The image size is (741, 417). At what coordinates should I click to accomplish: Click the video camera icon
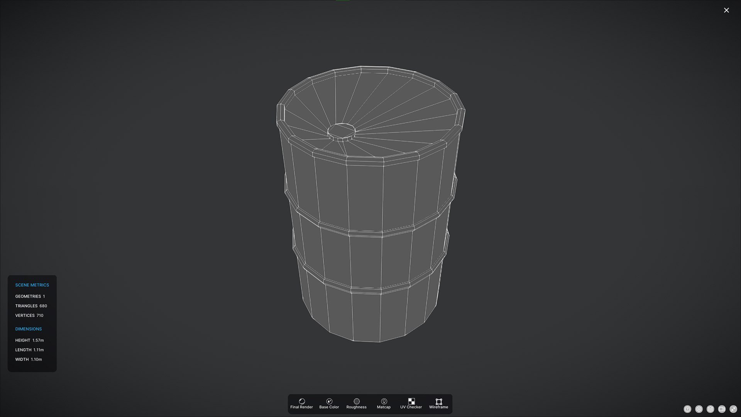tap(722, 409)
